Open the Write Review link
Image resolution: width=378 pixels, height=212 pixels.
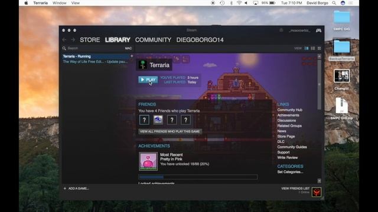[x=288, y=157]
